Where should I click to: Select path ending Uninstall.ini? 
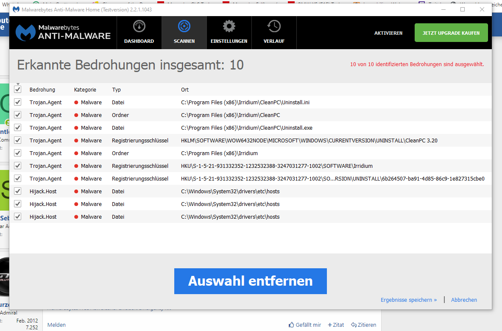point(245,103)
